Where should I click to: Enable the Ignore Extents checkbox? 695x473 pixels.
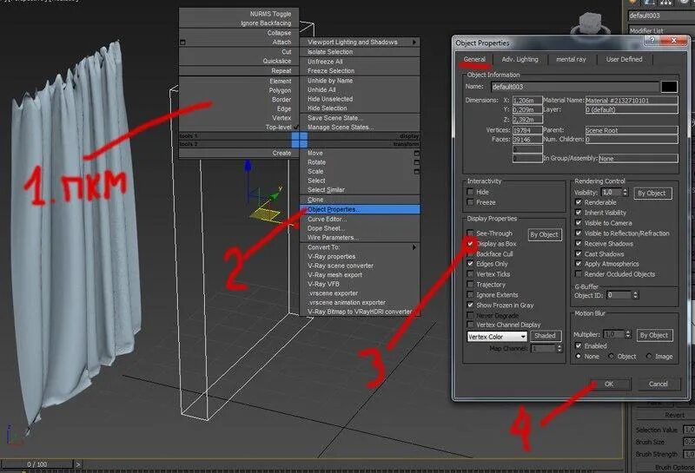point(470,294)
